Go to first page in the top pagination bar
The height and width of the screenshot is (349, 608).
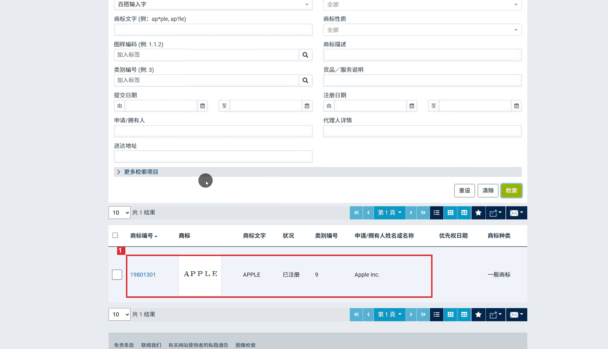point(356,213)
